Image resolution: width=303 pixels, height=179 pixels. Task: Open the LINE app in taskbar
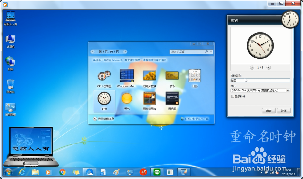tap(157, 172)
